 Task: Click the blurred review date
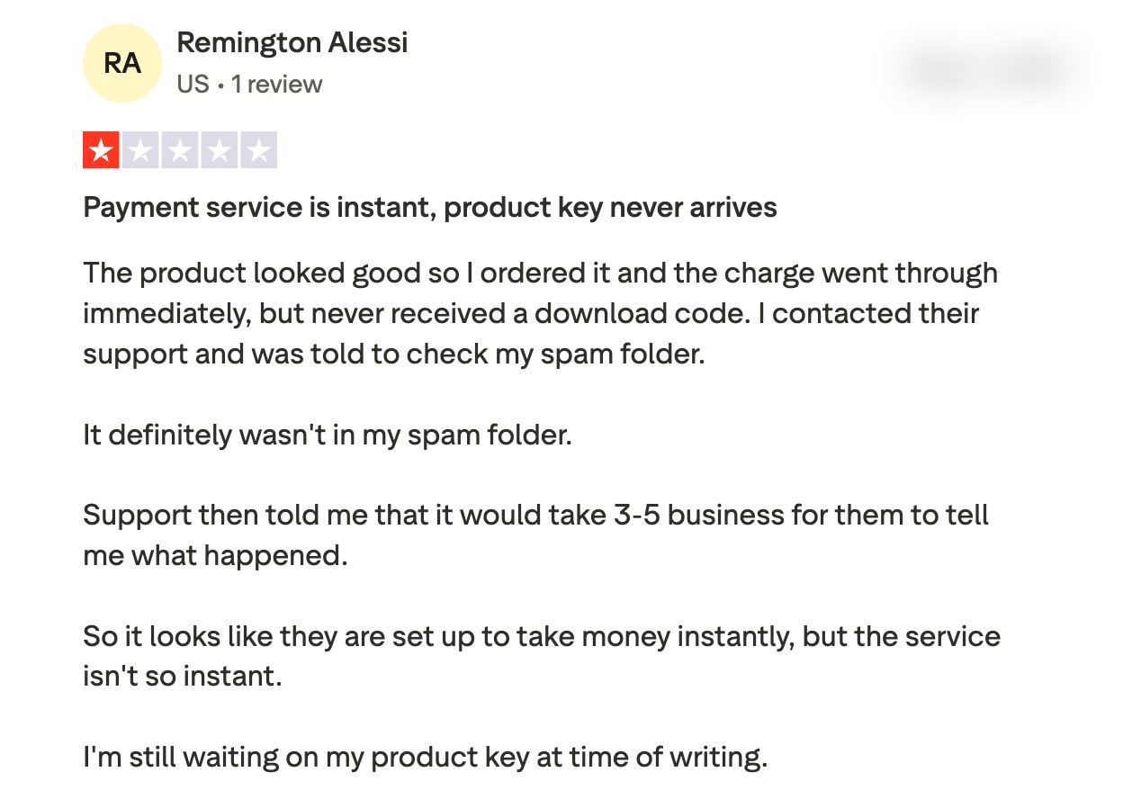click(x=990, y=69)
